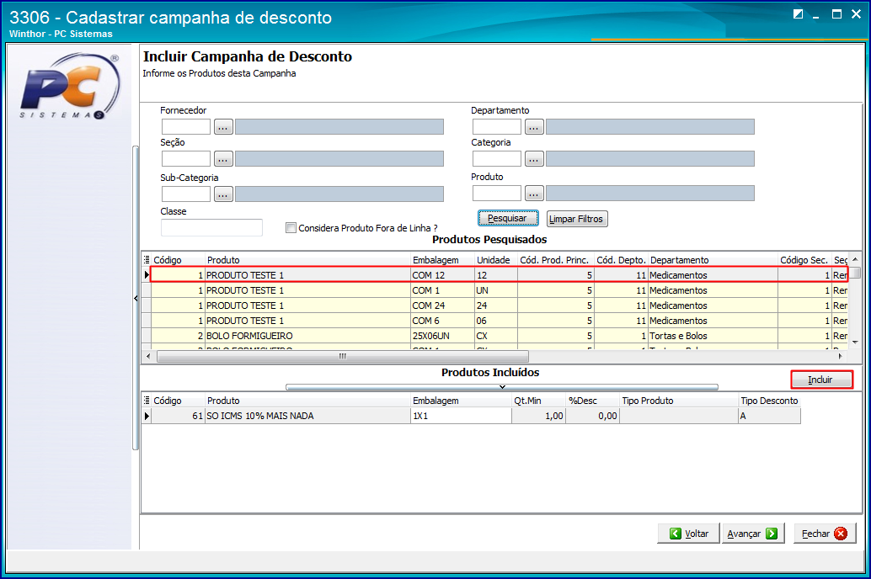871x579 pixels.
Task: Focus the Seção code input field
Action: click(186, 159)
